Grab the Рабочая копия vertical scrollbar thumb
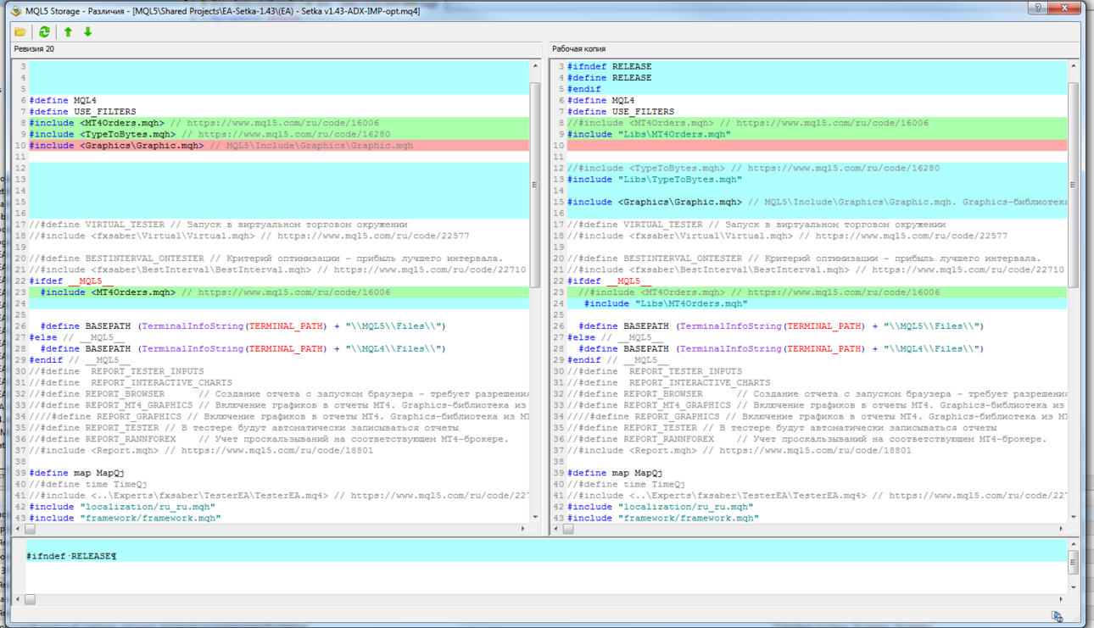This screenshot has width=1094, height=628. point(1074,185)
